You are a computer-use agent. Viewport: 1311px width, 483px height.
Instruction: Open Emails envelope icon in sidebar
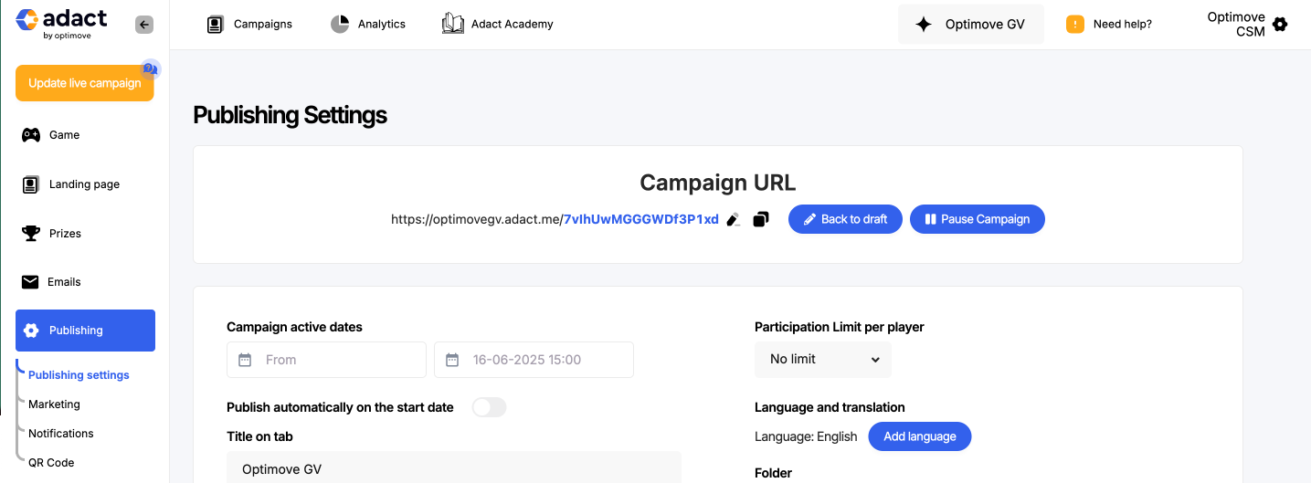click(30, 282)
